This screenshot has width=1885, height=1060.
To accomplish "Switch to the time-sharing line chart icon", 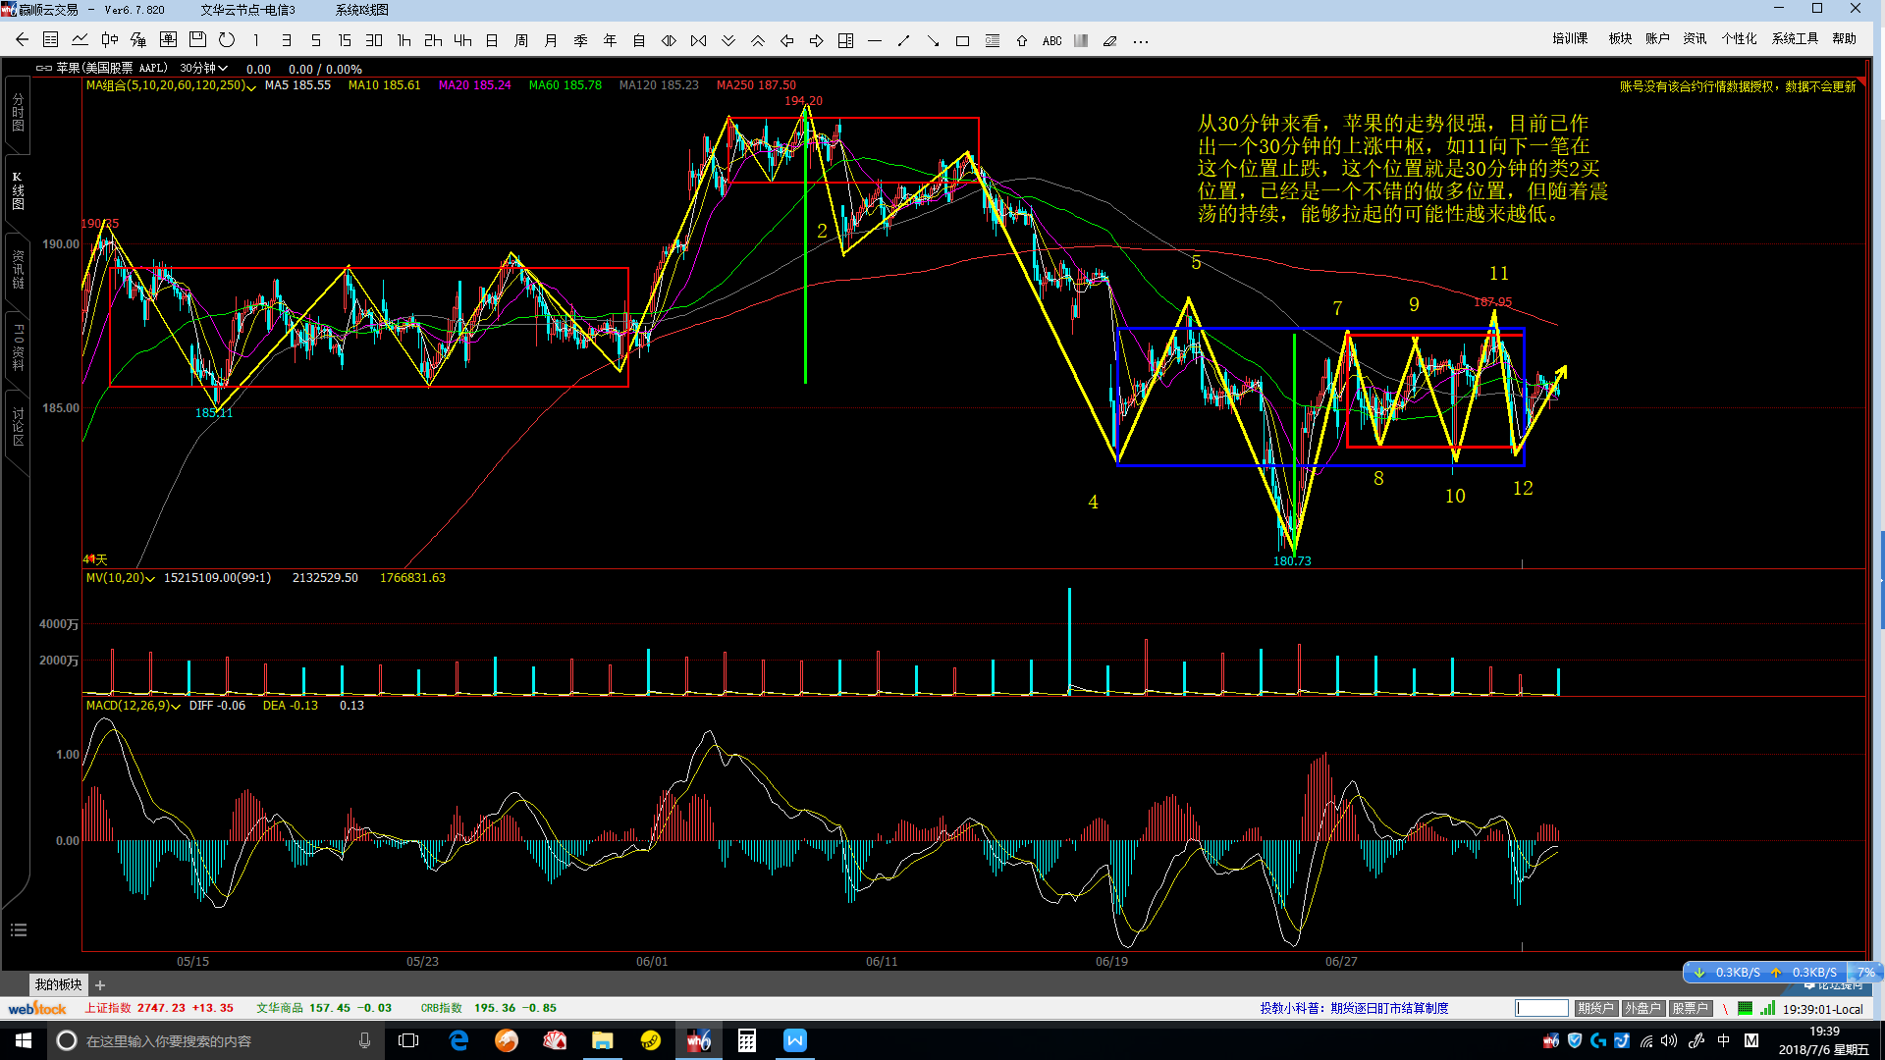I will tap(81, 40).
